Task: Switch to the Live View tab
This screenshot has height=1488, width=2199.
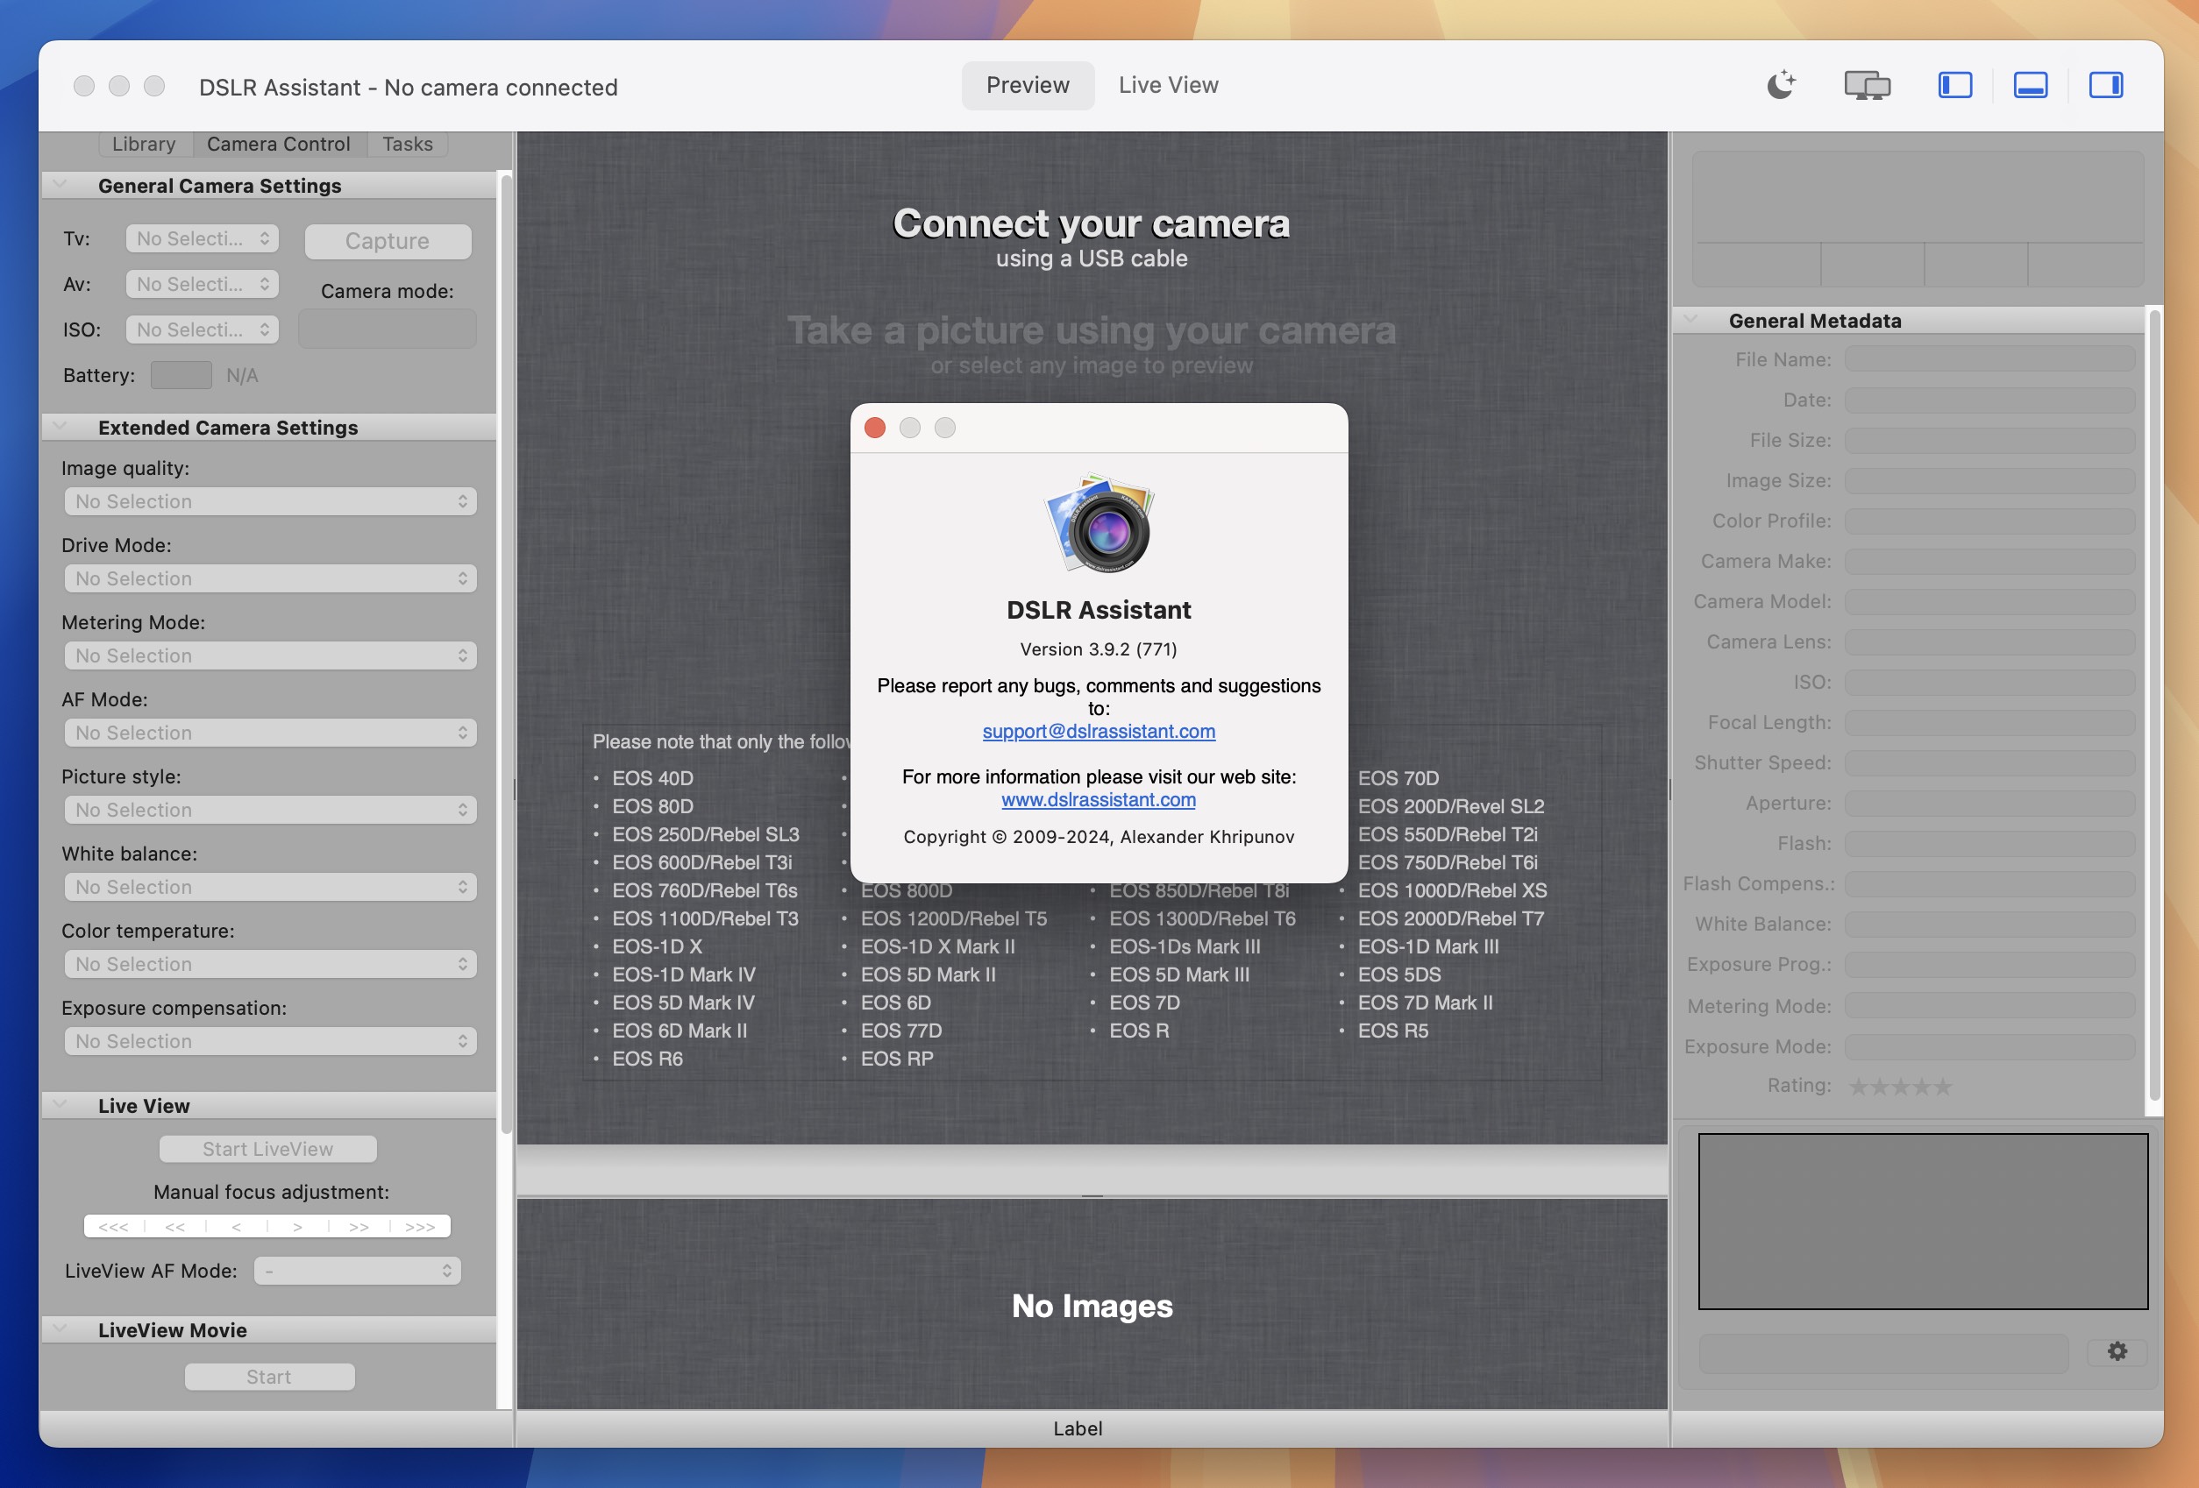Action: (1168, 83)
